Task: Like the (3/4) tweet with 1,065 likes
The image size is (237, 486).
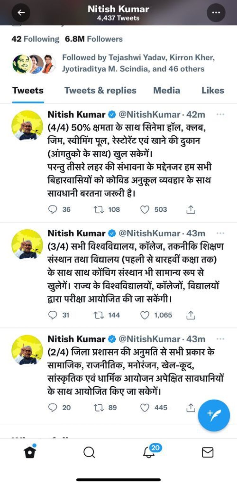Action: (x=145, y=315)
